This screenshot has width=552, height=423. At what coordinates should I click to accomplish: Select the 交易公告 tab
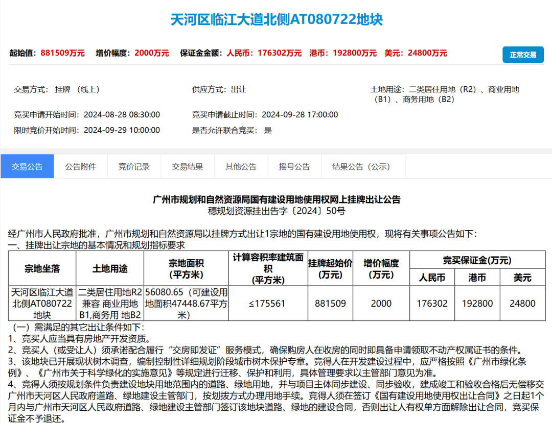[x=27, y=166]
